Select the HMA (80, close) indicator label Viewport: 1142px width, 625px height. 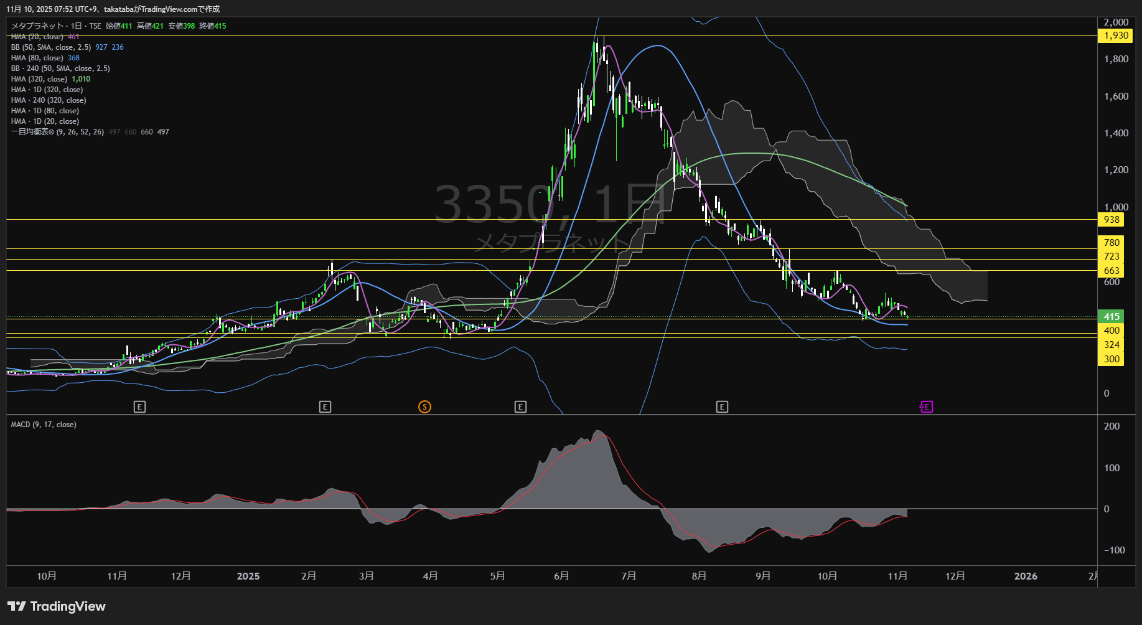(x=37, y=58)
